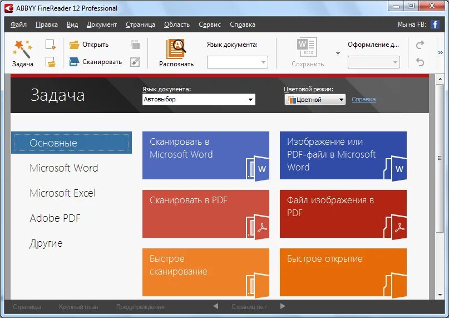
Task: Open the Цветной color mode dropdown
Action: [315, 100]
